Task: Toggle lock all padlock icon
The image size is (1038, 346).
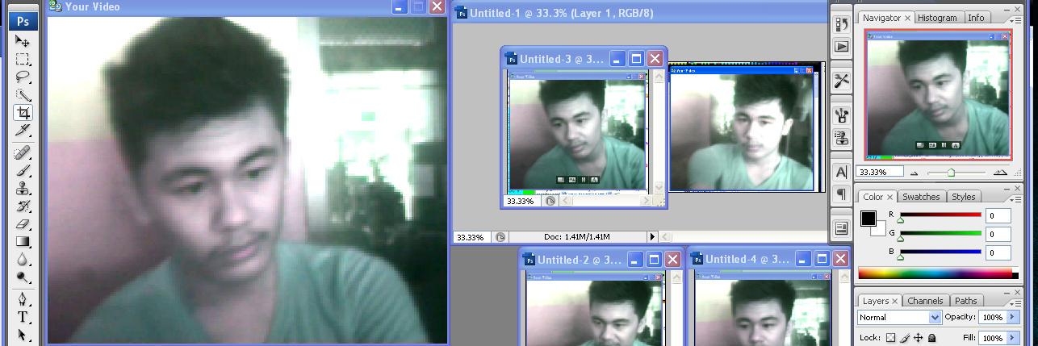Action: point(932,339)
